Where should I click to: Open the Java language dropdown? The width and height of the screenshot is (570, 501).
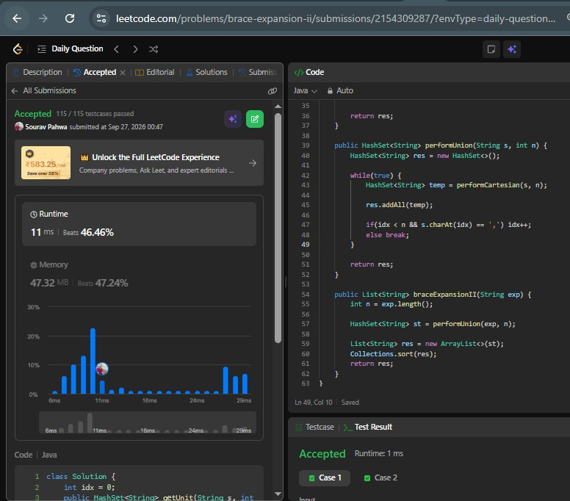[306, 90]
